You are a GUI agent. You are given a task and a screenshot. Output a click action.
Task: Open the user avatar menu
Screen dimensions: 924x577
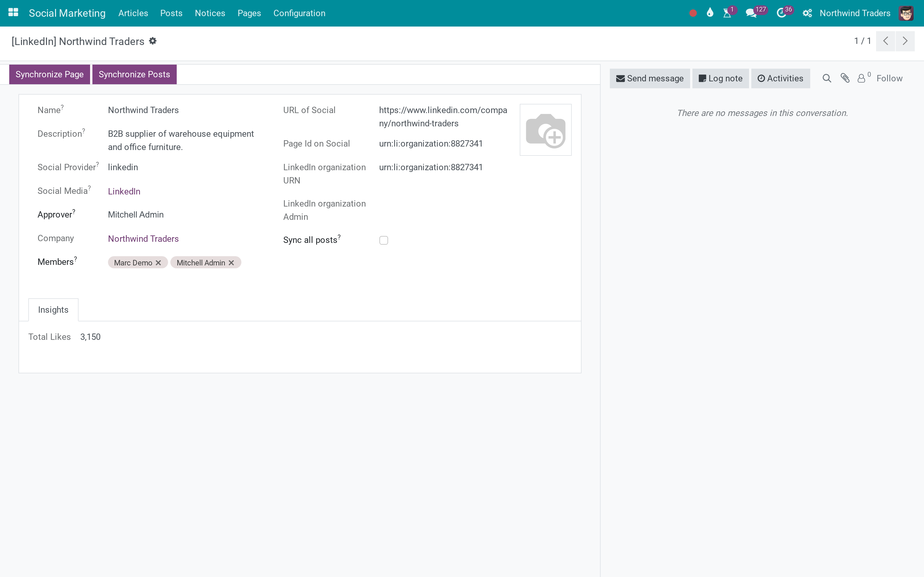tap(906, 13)
